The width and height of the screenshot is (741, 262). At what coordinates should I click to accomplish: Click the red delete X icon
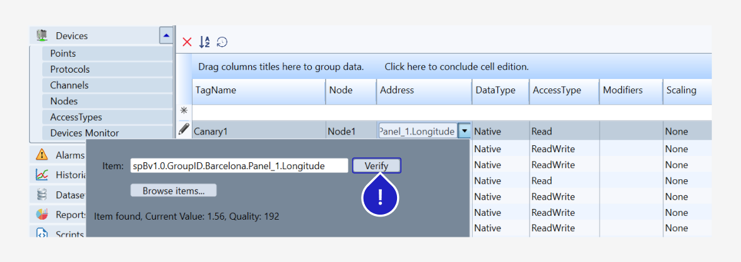pos(187,42)
